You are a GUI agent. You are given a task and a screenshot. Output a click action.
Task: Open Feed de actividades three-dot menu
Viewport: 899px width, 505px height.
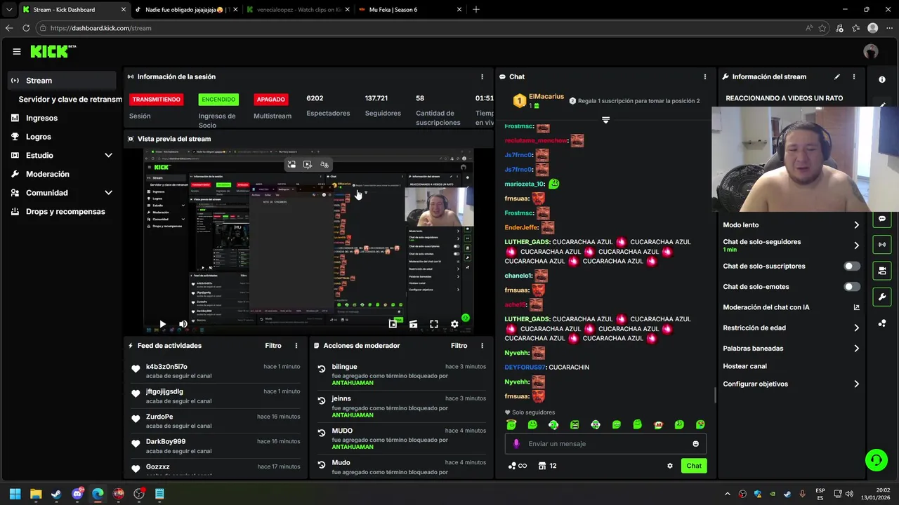tap(296, 346)
